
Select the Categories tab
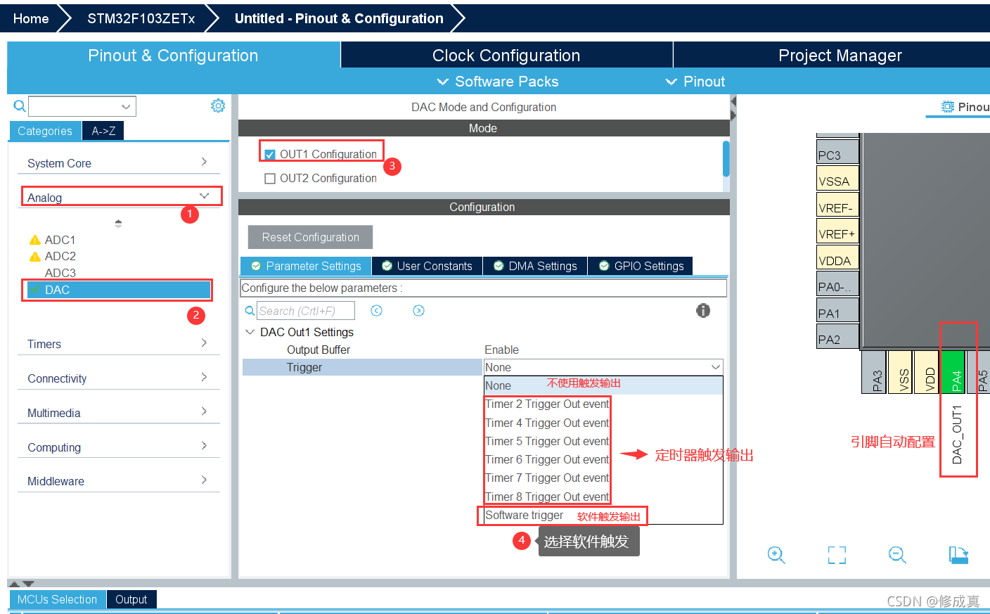tap(45, 131)
